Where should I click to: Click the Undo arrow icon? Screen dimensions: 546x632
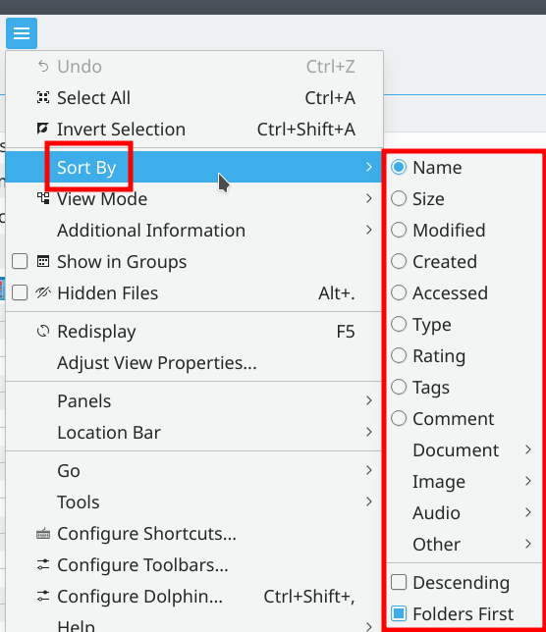[x=43, y=66]
